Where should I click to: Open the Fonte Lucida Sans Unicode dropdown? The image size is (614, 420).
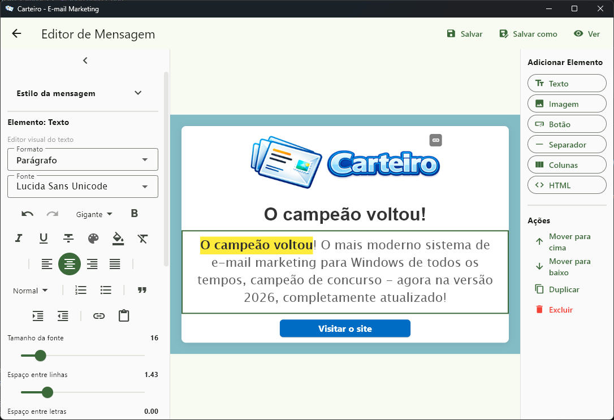83,187
